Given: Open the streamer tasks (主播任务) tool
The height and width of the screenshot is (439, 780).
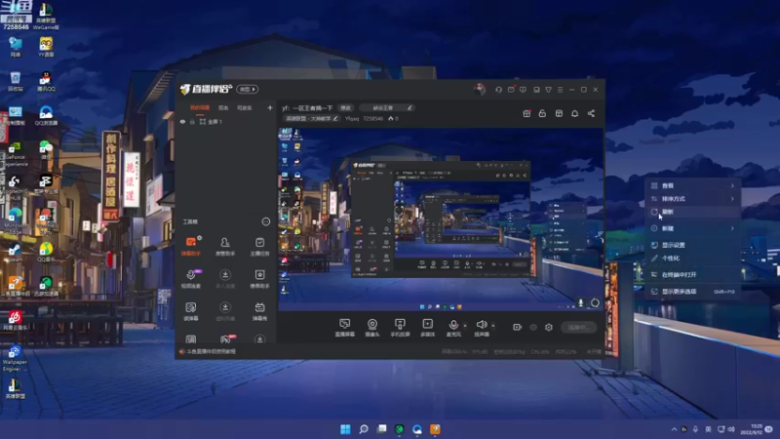Looking at the screenshot, I should click(x=259, y=247).
